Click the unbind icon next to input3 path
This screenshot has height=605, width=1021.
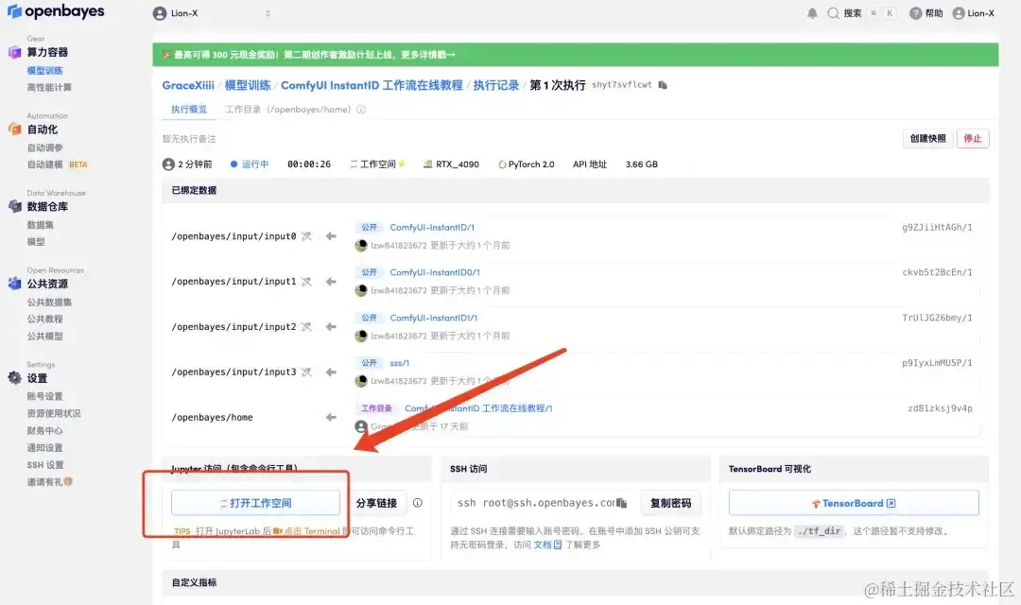click(306, 372)
